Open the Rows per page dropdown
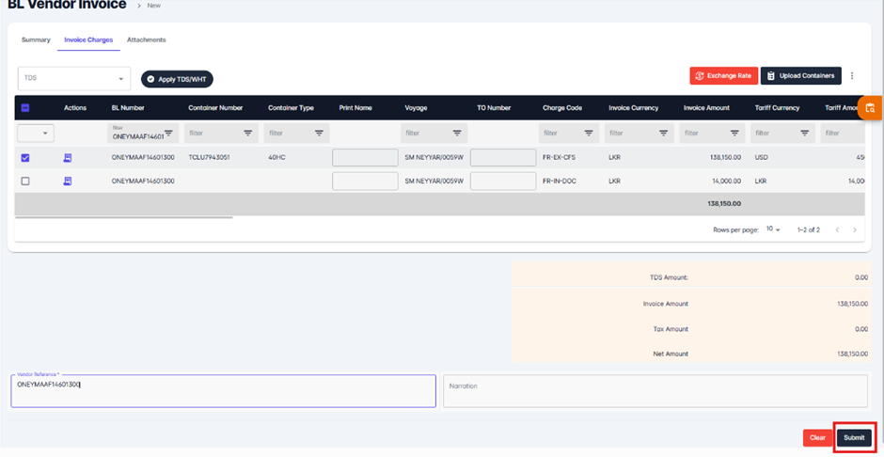 pyautogui.click(x=773, y=229)
